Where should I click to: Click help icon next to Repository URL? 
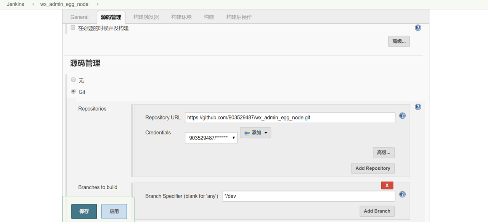[x=402, y=116]
